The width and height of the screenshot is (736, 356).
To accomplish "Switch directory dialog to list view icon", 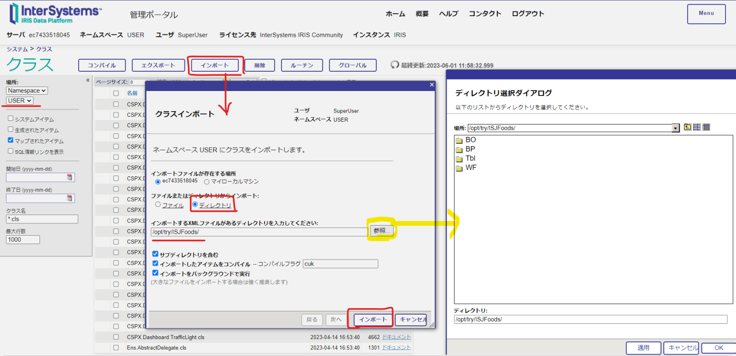I will pos(697,127).
